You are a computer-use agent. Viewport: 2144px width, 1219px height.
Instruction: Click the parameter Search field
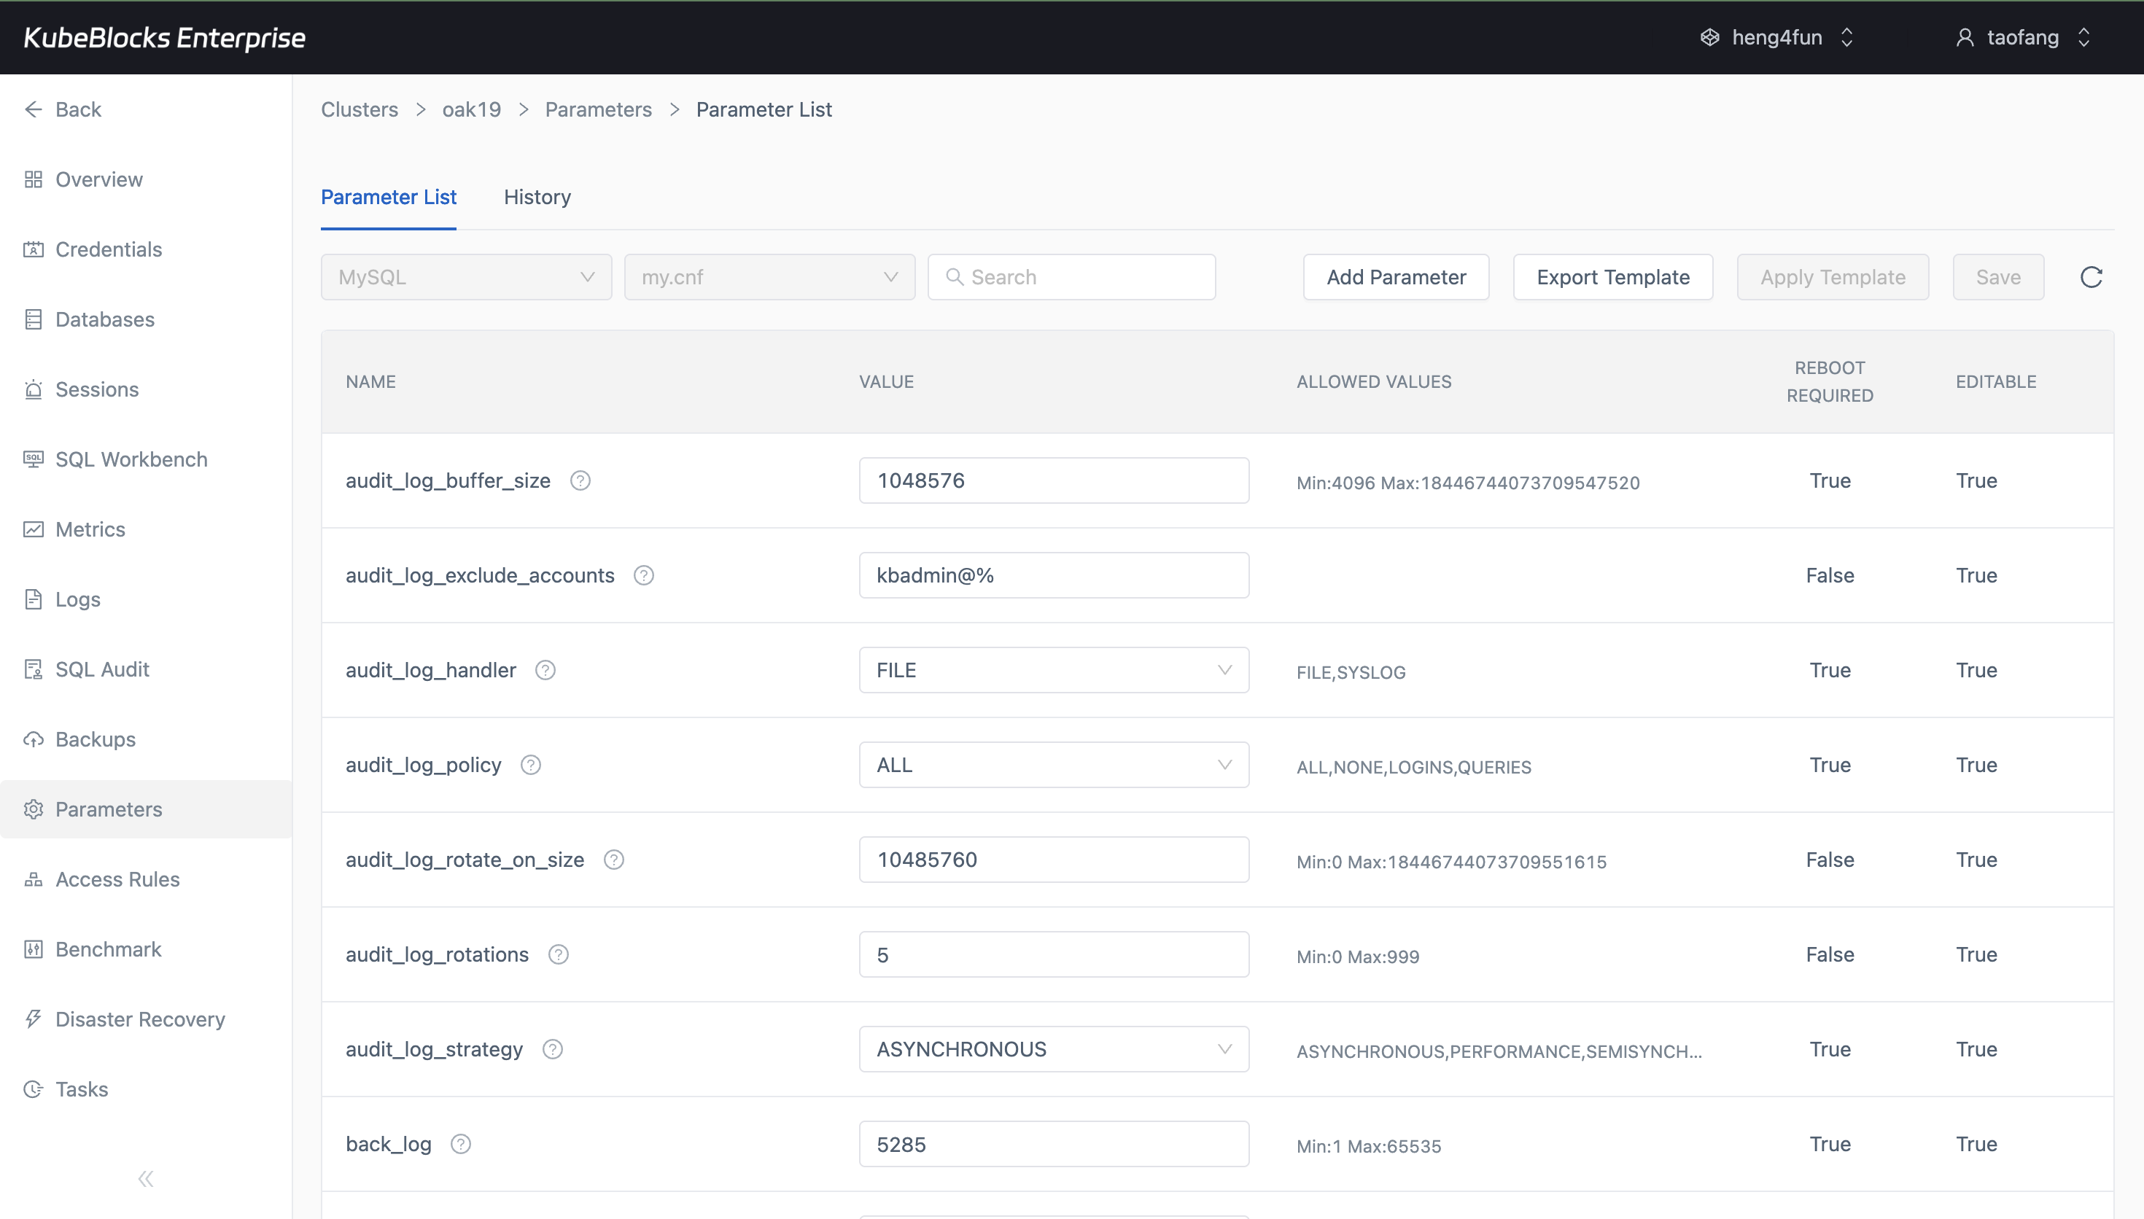(x=1071, y=277)
